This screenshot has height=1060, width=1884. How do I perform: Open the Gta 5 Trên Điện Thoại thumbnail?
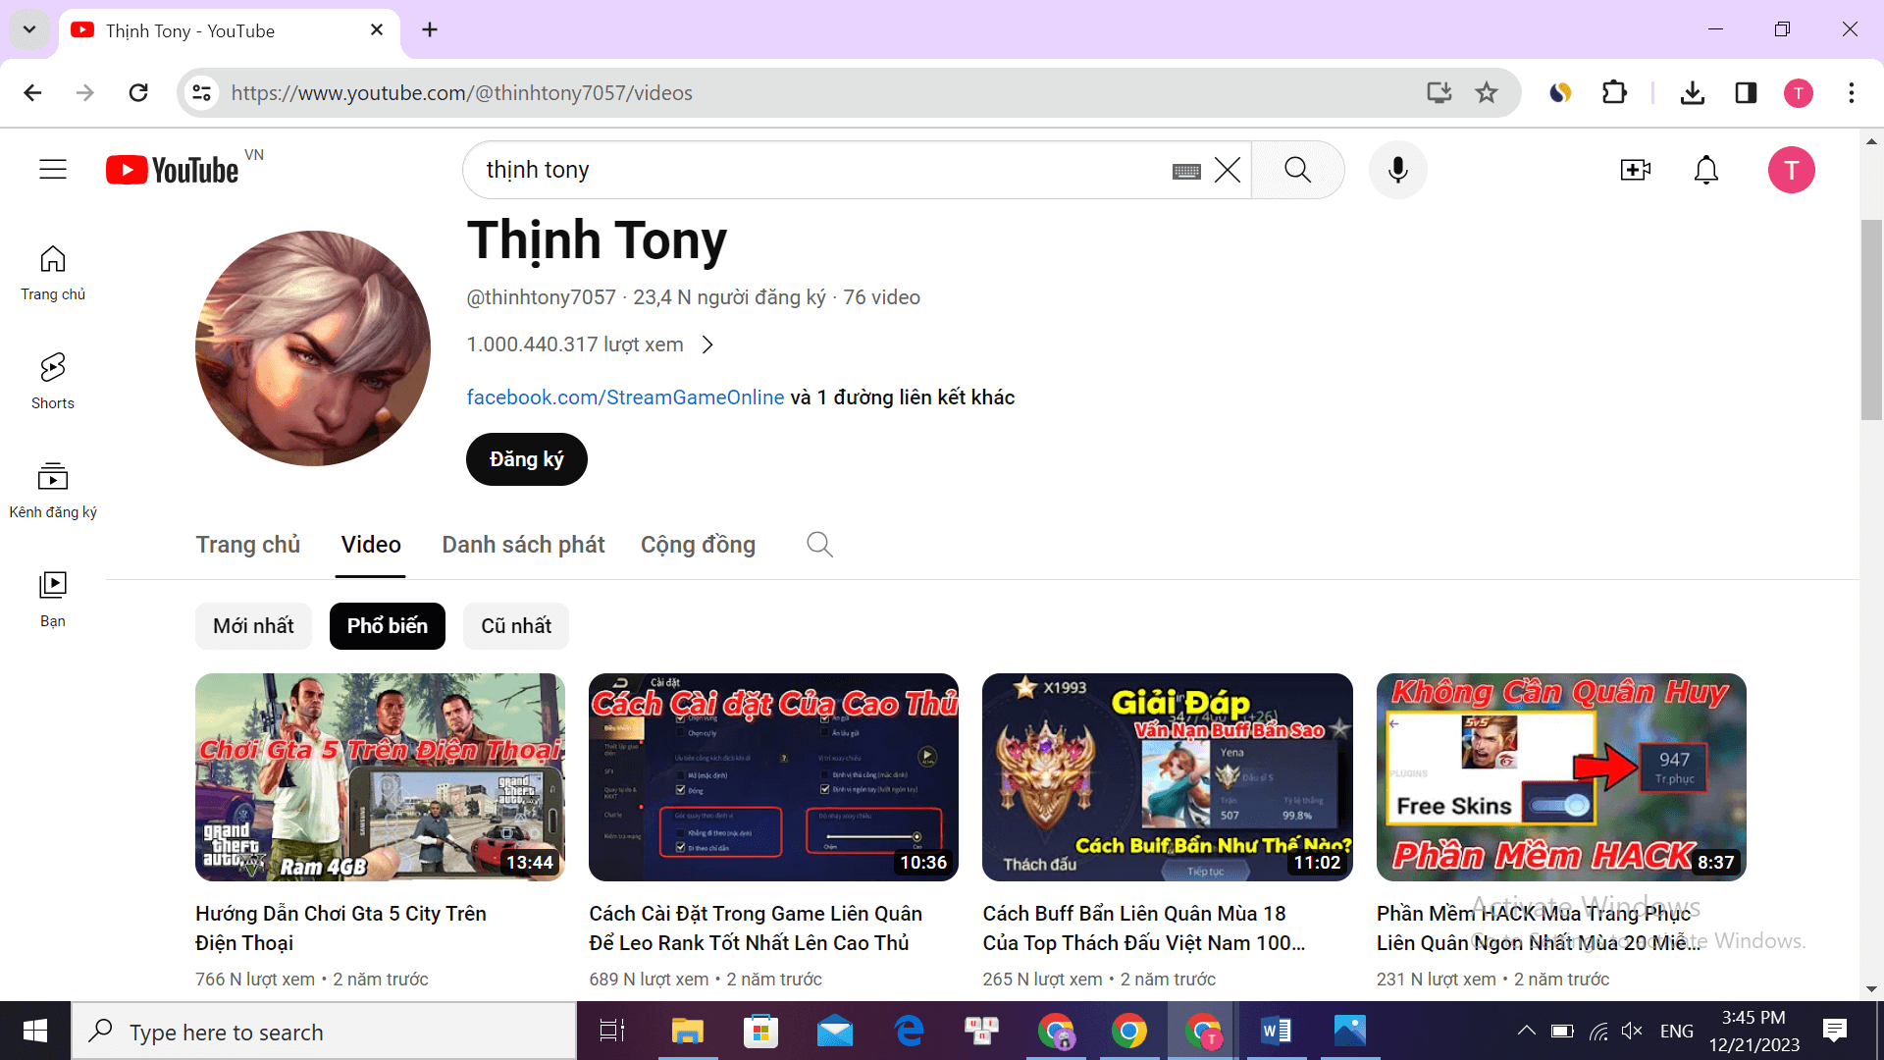tap(380, 777)
